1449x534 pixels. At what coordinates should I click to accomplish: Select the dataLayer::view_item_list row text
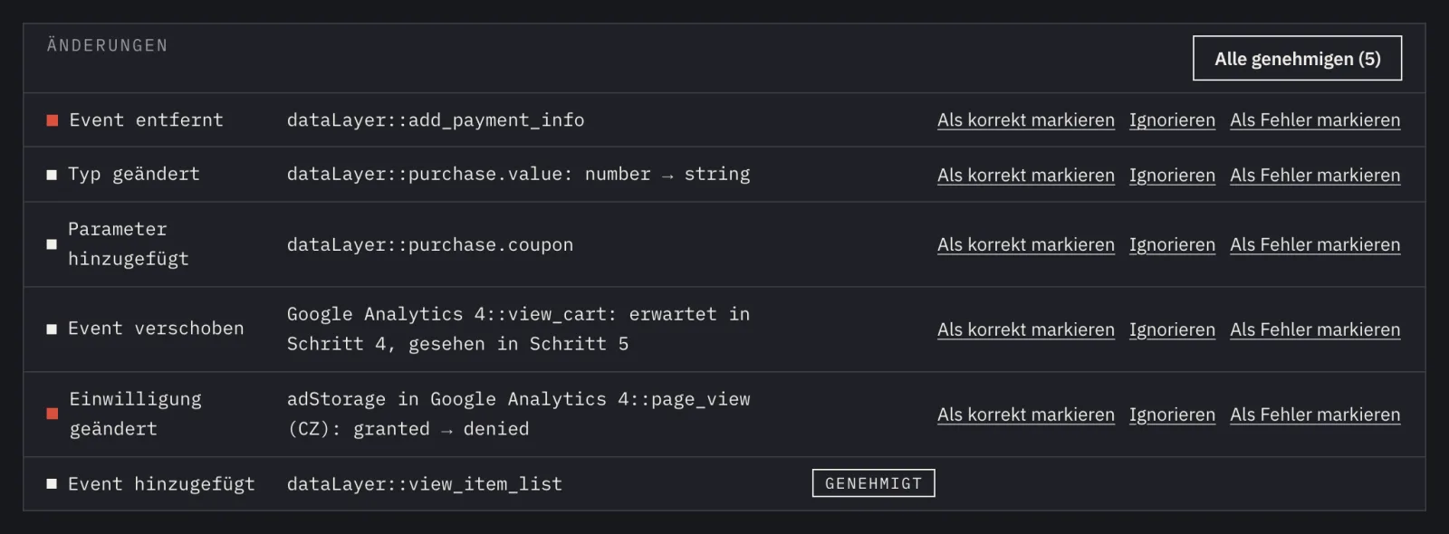click(x=425, y=484)
